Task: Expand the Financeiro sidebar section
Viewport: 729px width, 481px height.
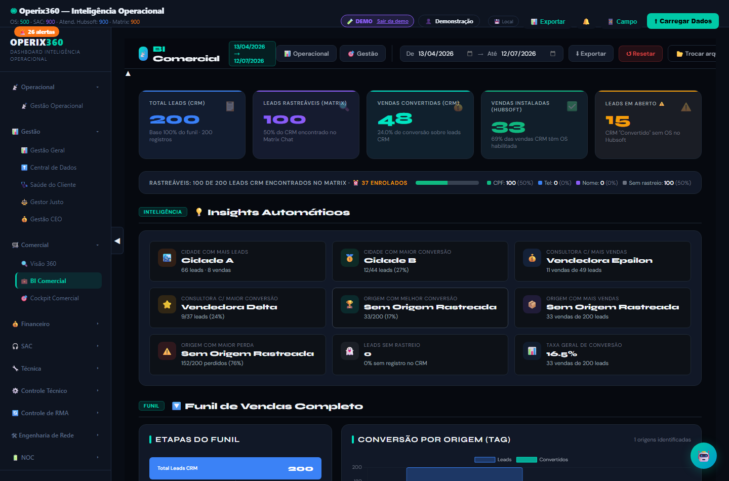Action: [56, 324]
